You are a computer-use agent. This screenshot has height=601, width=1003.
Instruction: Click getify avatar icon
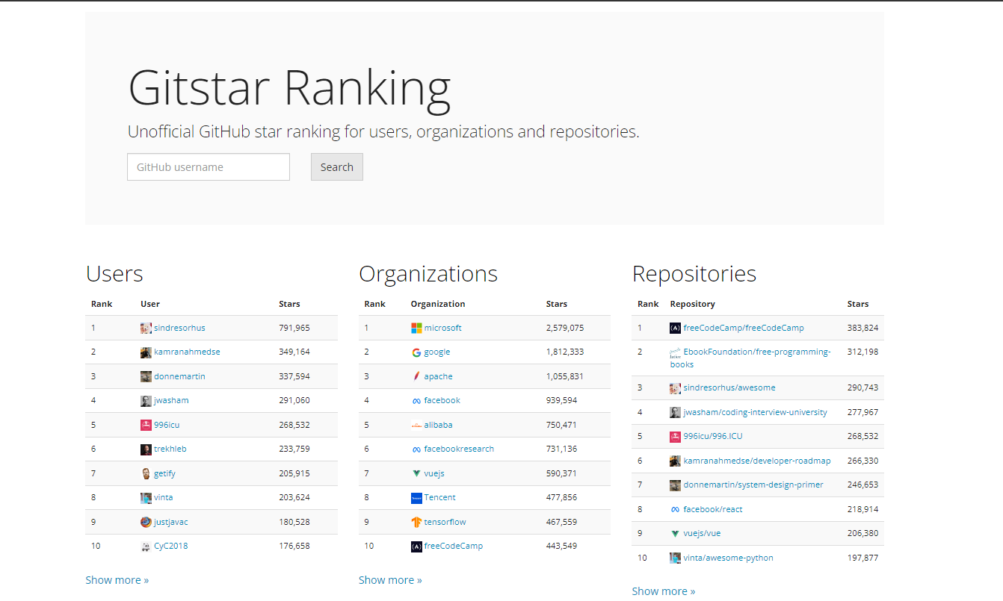(146, 473)
